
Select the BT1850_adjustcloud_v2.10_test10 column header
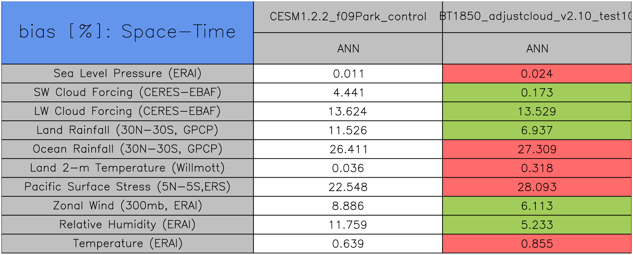coord(537,17)
